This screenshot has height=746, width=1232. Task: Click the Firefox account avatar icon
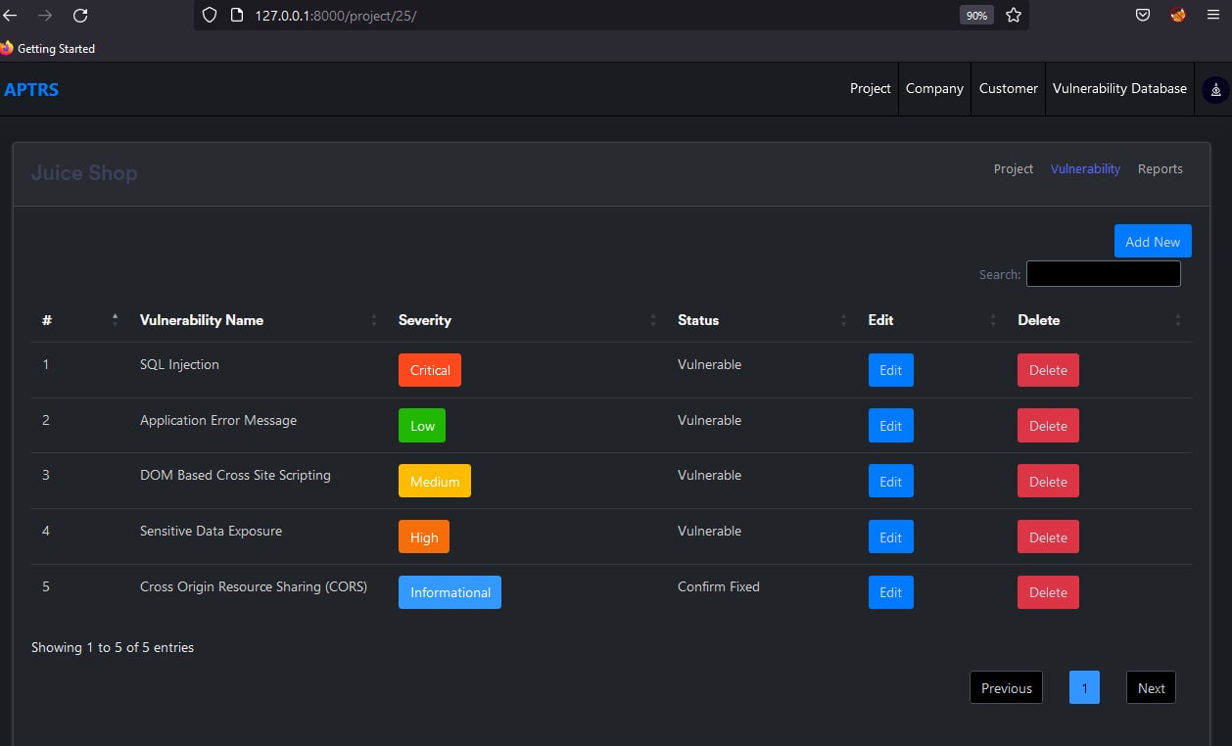(1178, 15)
